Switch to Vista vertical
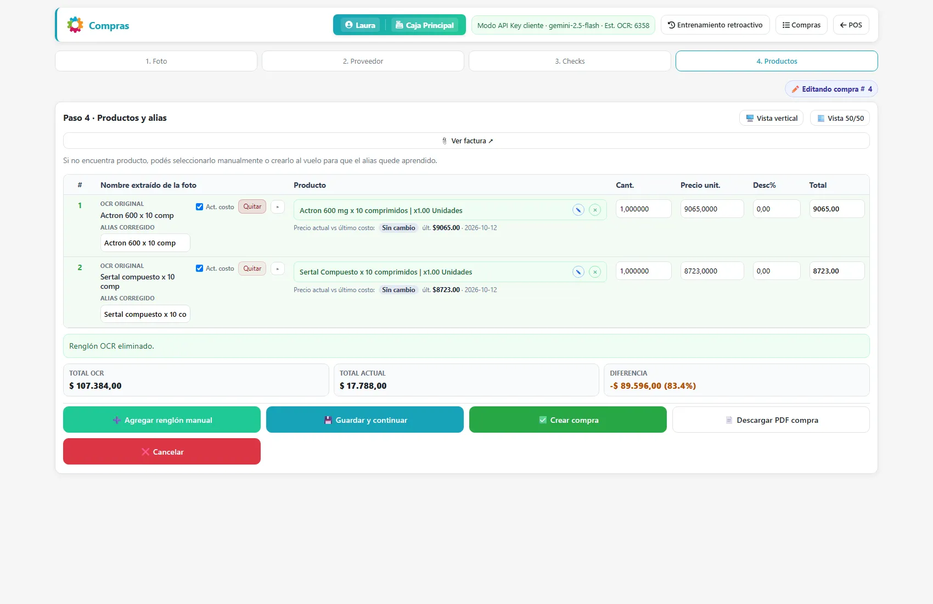The height and width of the screenshot is (604, 933). click(x=772, y=118)
